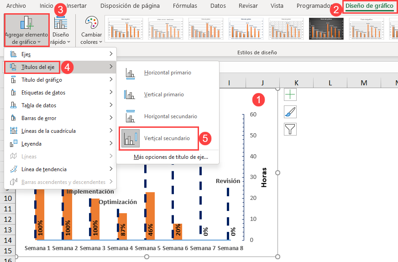Screen dimensions: 398x262
Task: Expand arrow beside Título del gráfico
Action: 111,79
